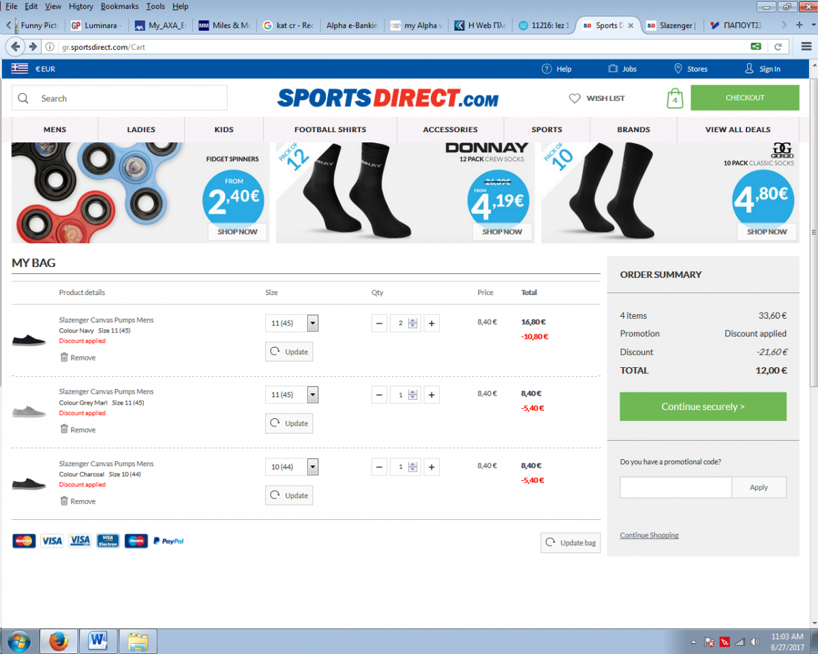
Task: Close the Sports Direct browser tab
Action: 631,25
